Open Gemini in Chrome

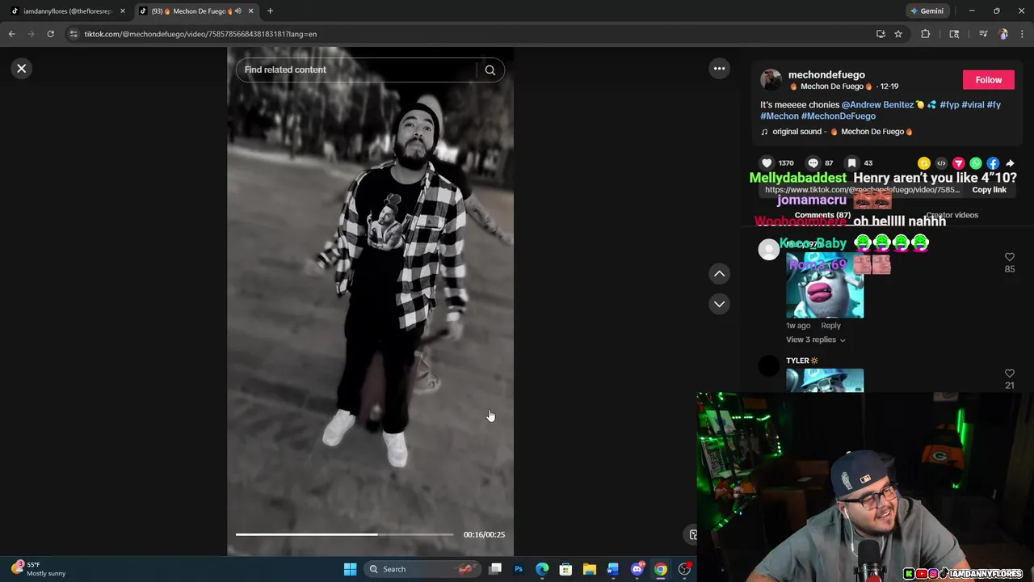pos(927,11)
